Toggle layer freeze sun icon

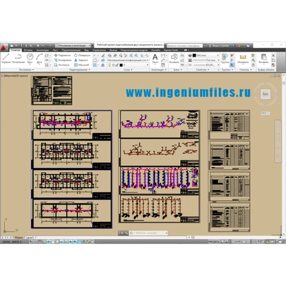pyautogui.click(x=114, y=65)
